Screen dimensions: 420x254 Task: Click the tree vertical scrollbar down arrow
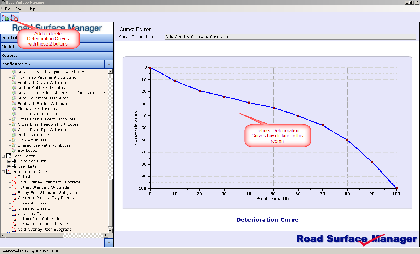(110, 231)
